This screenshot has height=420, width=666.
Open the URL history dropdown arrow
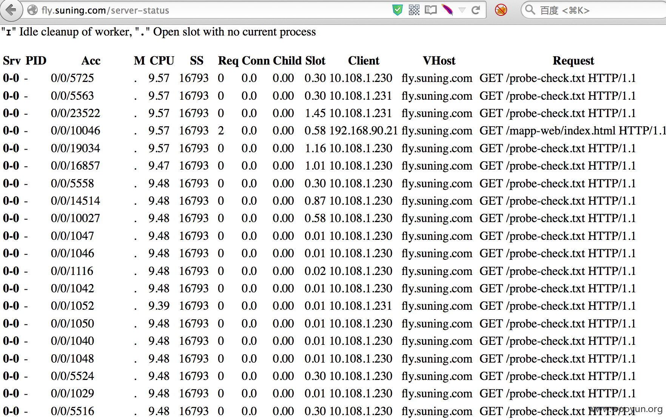[462, 10]
